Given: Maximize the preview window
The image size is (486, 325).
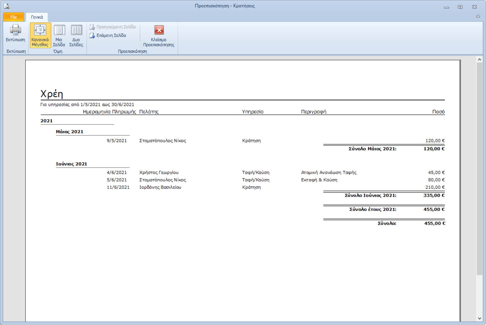Looking at the screenshot, I should tap(460, 7).
